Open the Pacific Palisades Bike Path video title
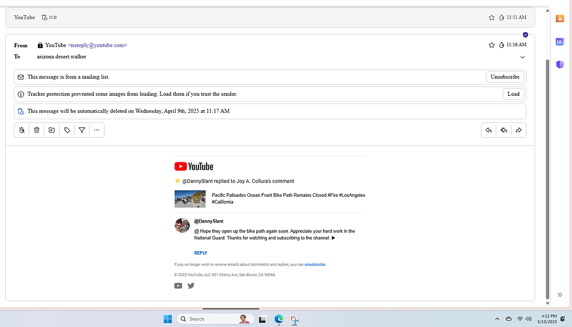This screenshot has height=327, width=572. tap(288, 199)
